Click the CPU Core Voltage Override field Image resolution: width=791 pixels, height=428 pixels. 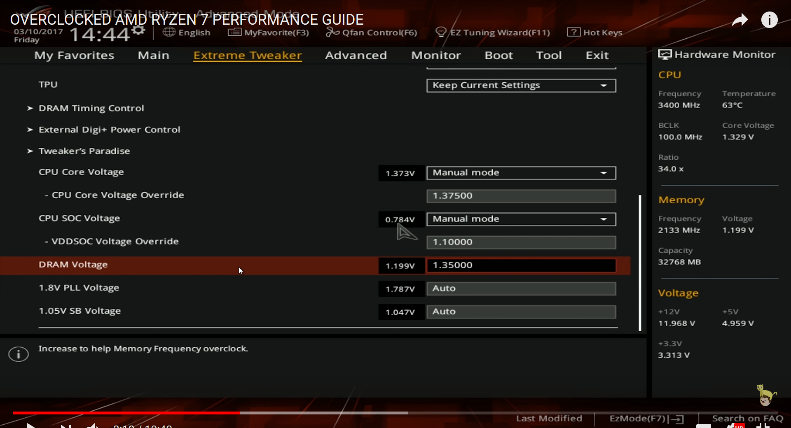[521, 196]
